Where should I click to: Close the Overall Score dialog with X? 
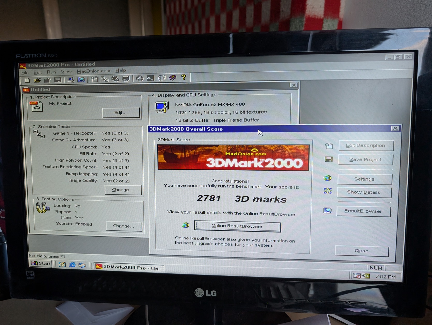point(395,128)
